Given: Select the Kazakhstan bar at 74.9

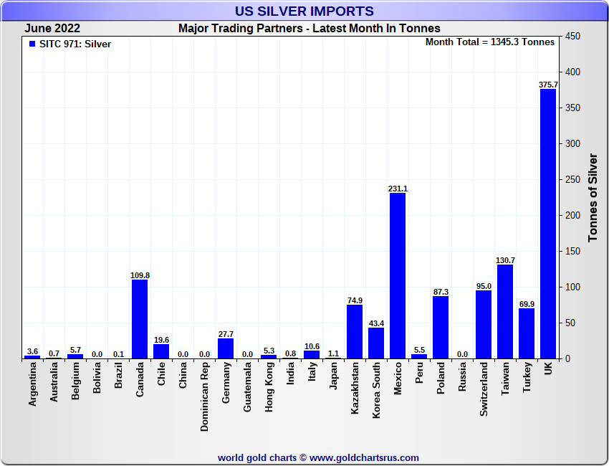Looking at the screenshot, I should (x=355, y=331).
